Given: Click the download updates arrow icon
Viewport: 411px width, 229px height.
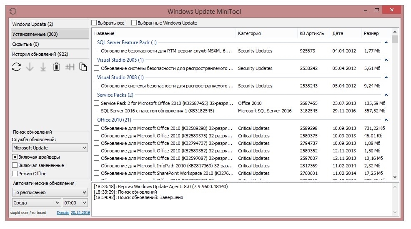Looking at the screenshot, I should click(30, 67).
